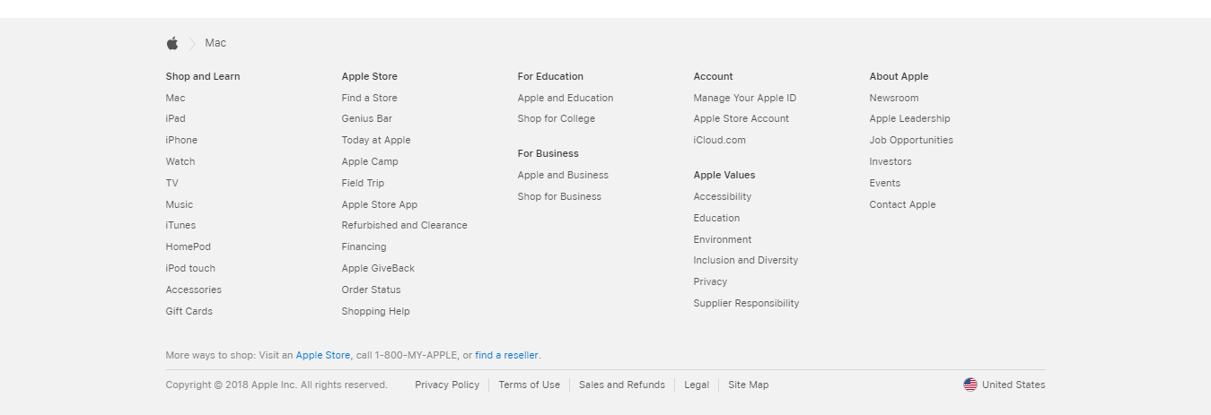Open Inclusion and Diversity
This screenshot has height=415, width=1211.
(x=745, y=260)
